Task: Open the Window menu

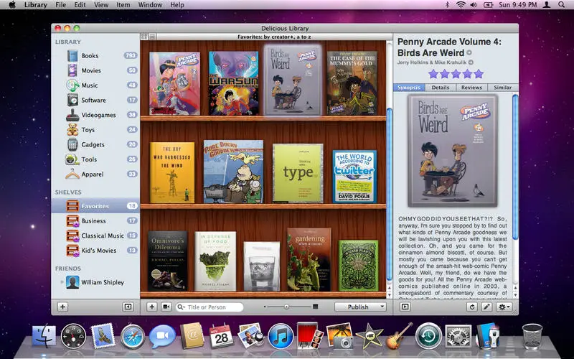Action: click(150, 5)
